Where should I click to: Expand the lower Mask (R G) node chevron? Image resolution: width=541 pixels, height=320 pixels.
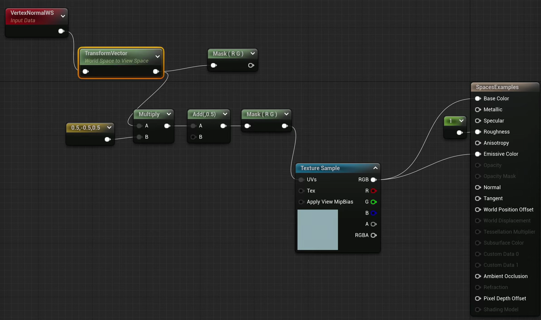[x=286, y=114]
